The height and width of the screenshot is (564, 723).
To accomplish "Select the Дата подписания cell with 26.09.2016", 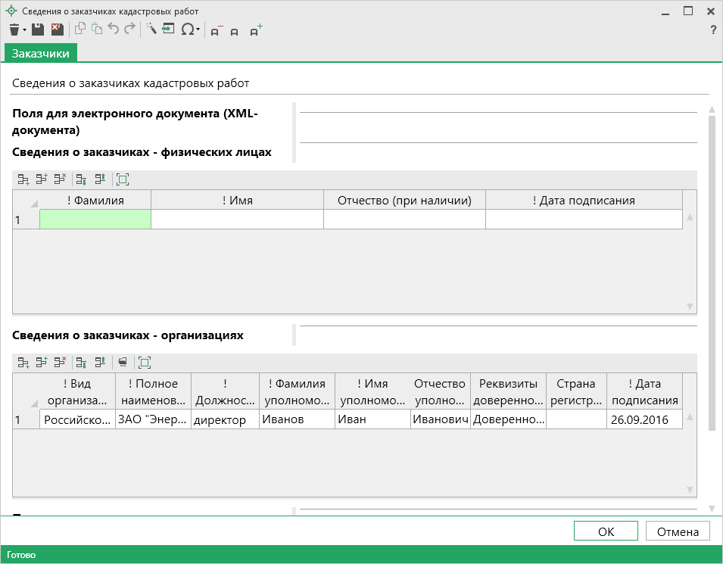I will click(x=644, y=419).
